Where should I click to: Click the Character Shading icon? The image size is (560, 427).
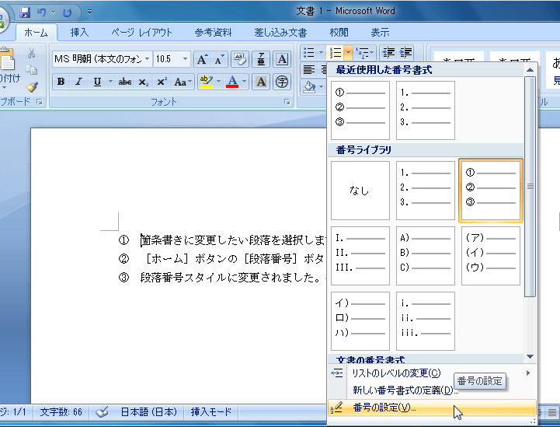click(261, 82)
